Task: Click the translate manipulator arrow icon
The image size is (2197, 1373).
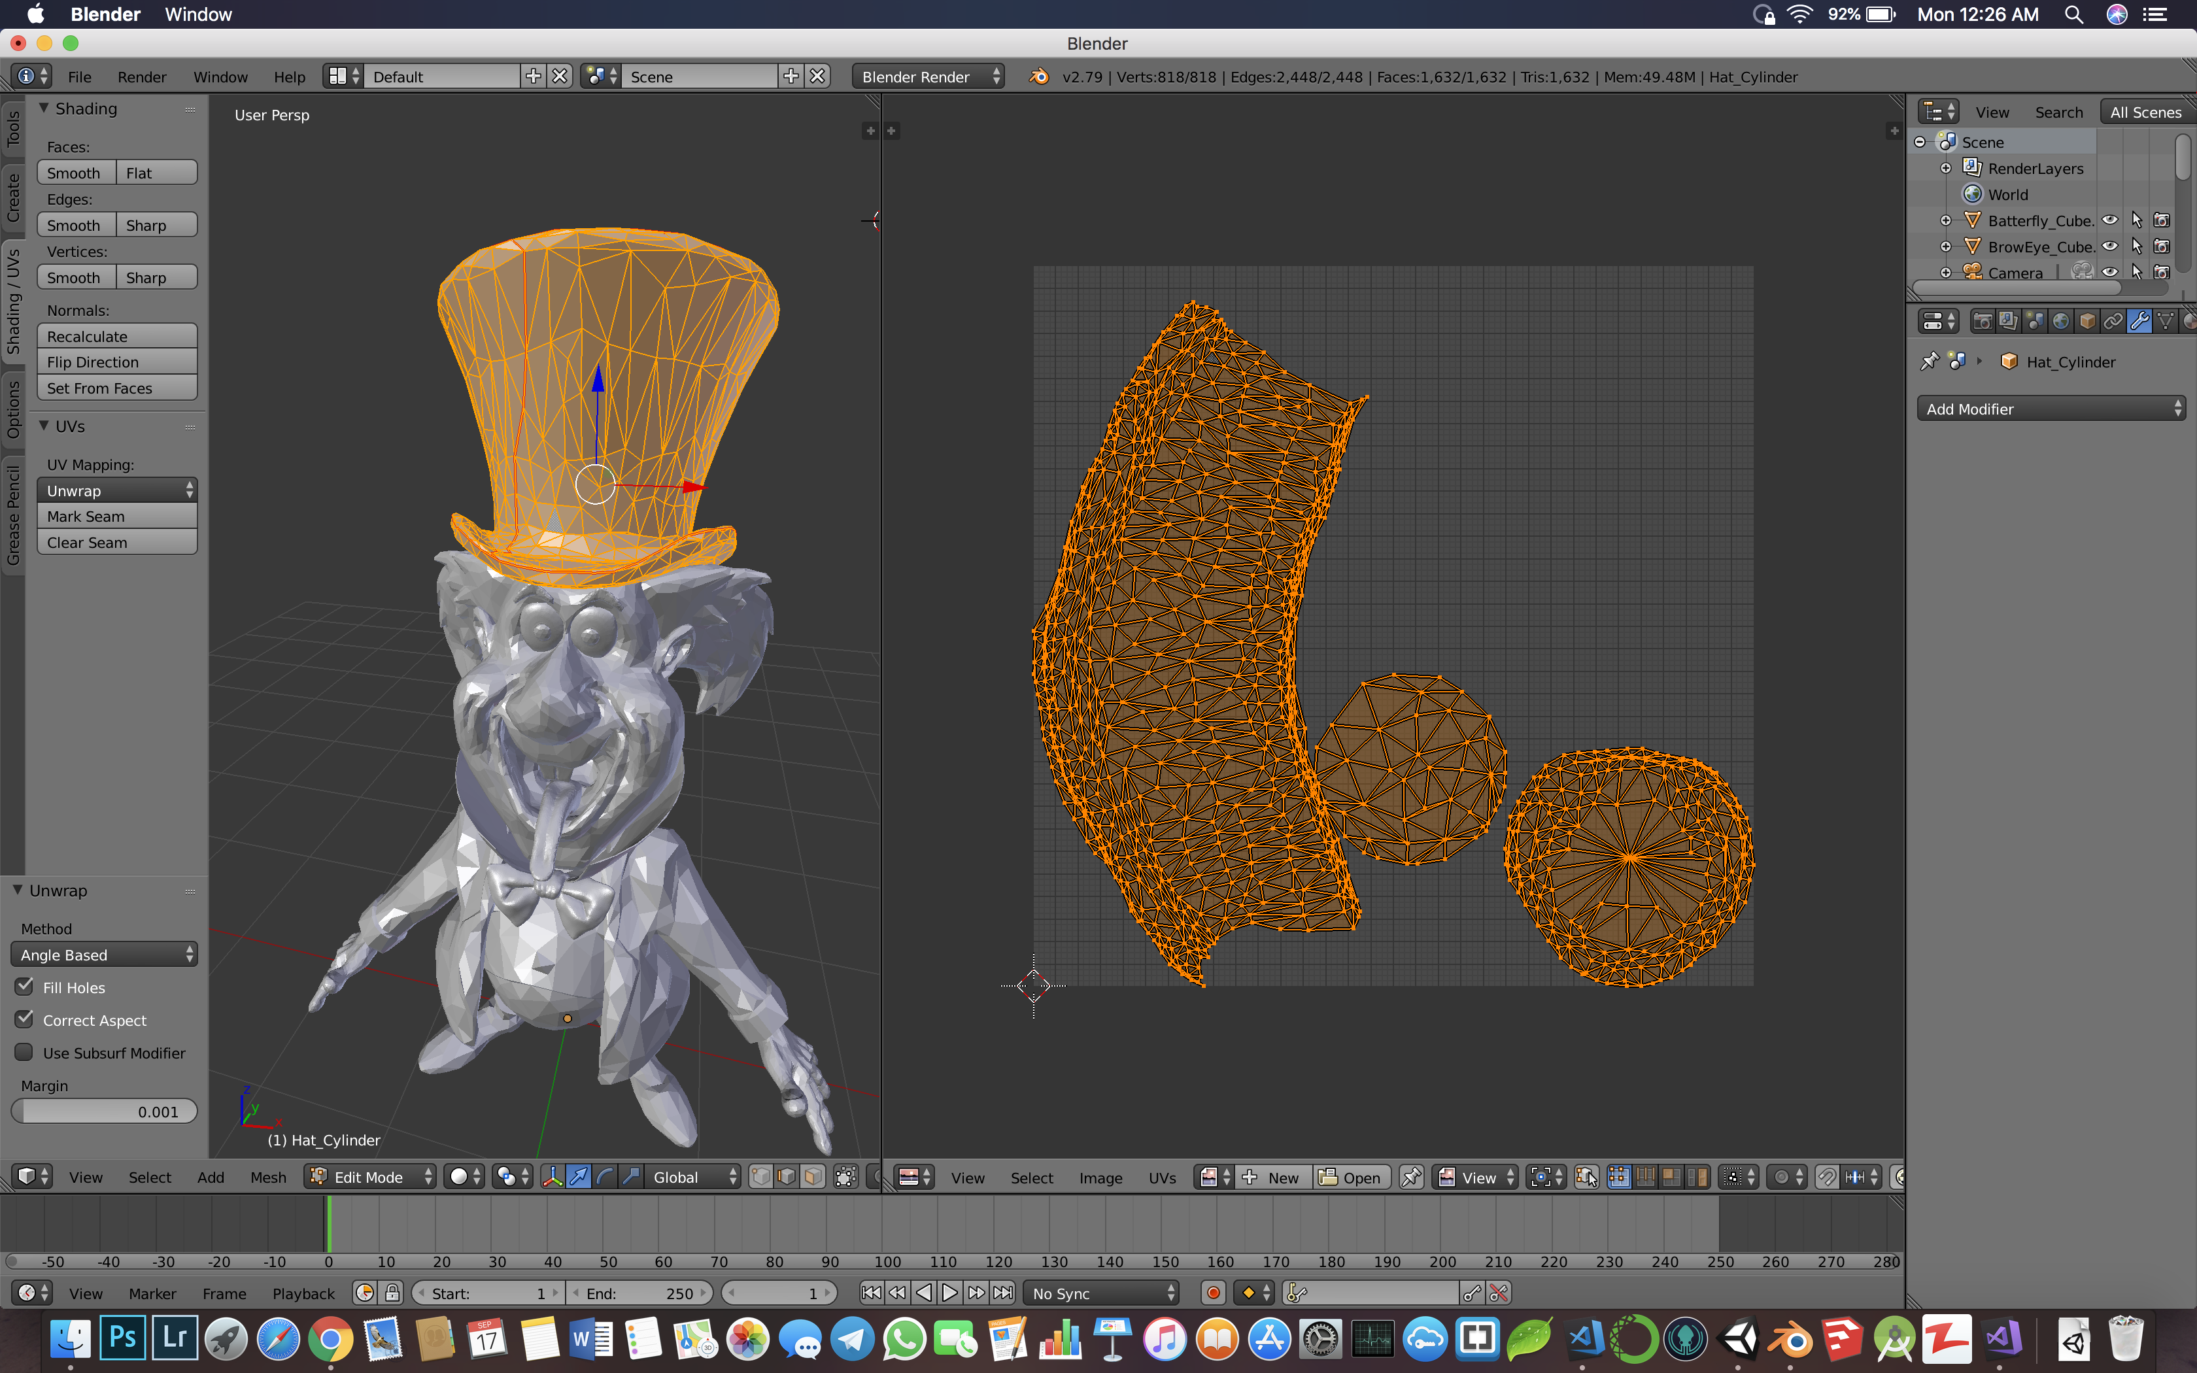Action: (578, 1177)
